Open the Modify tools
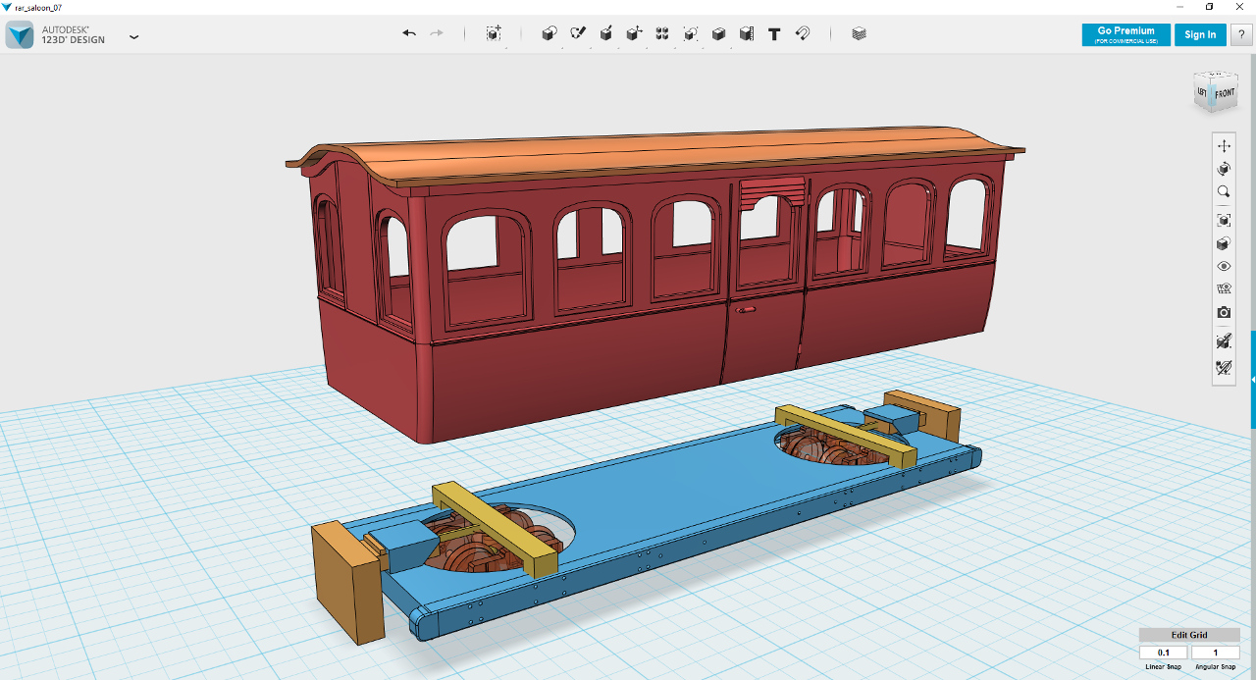 point(634,33)
